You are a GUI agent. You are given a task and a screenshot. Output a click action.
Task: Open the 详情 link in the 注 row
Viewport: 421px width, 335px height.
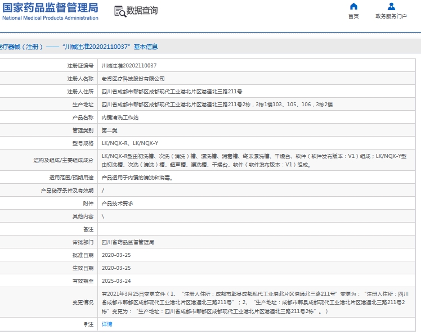click(107, 324)
